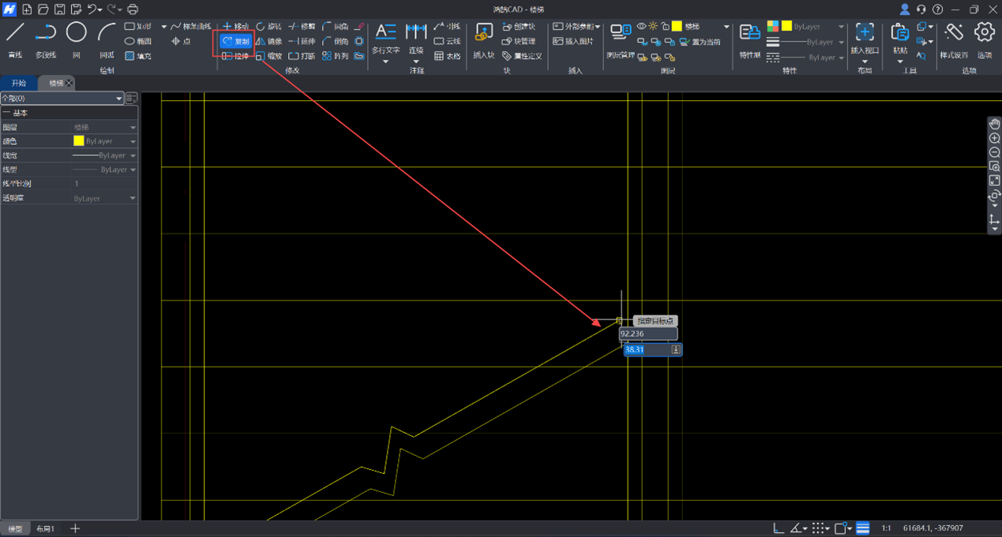Collapse the 基本 properties section
The height and width of the screenshot is (537, 1002).
(x=6, y=114)
